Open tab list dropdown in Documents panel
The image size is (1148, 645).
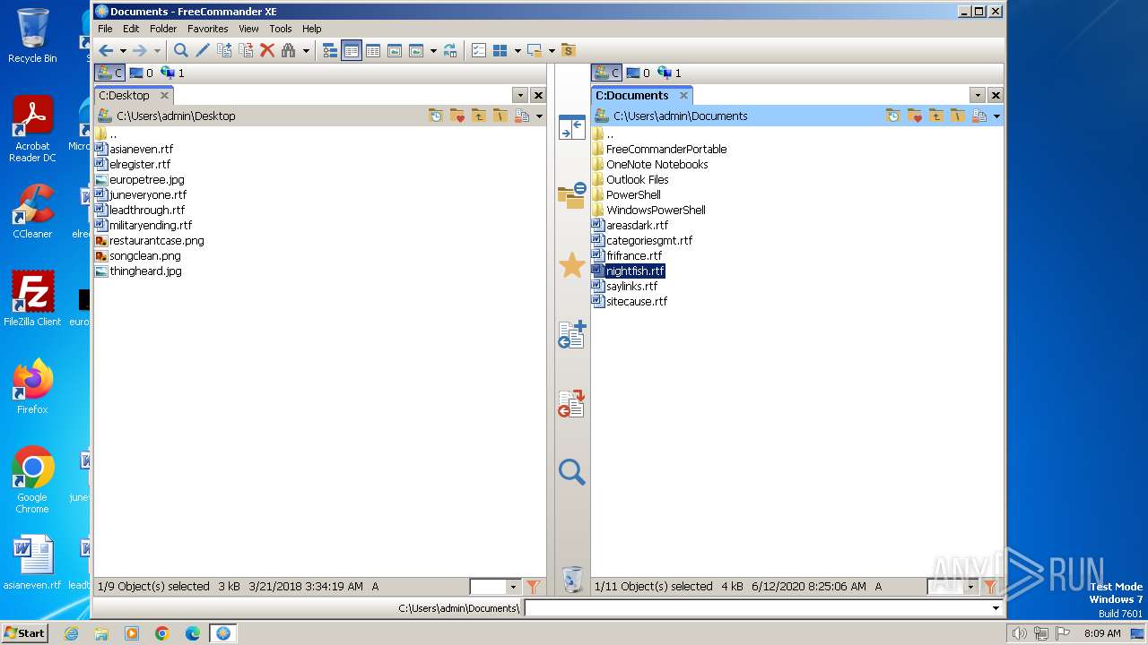pos(978,95)
